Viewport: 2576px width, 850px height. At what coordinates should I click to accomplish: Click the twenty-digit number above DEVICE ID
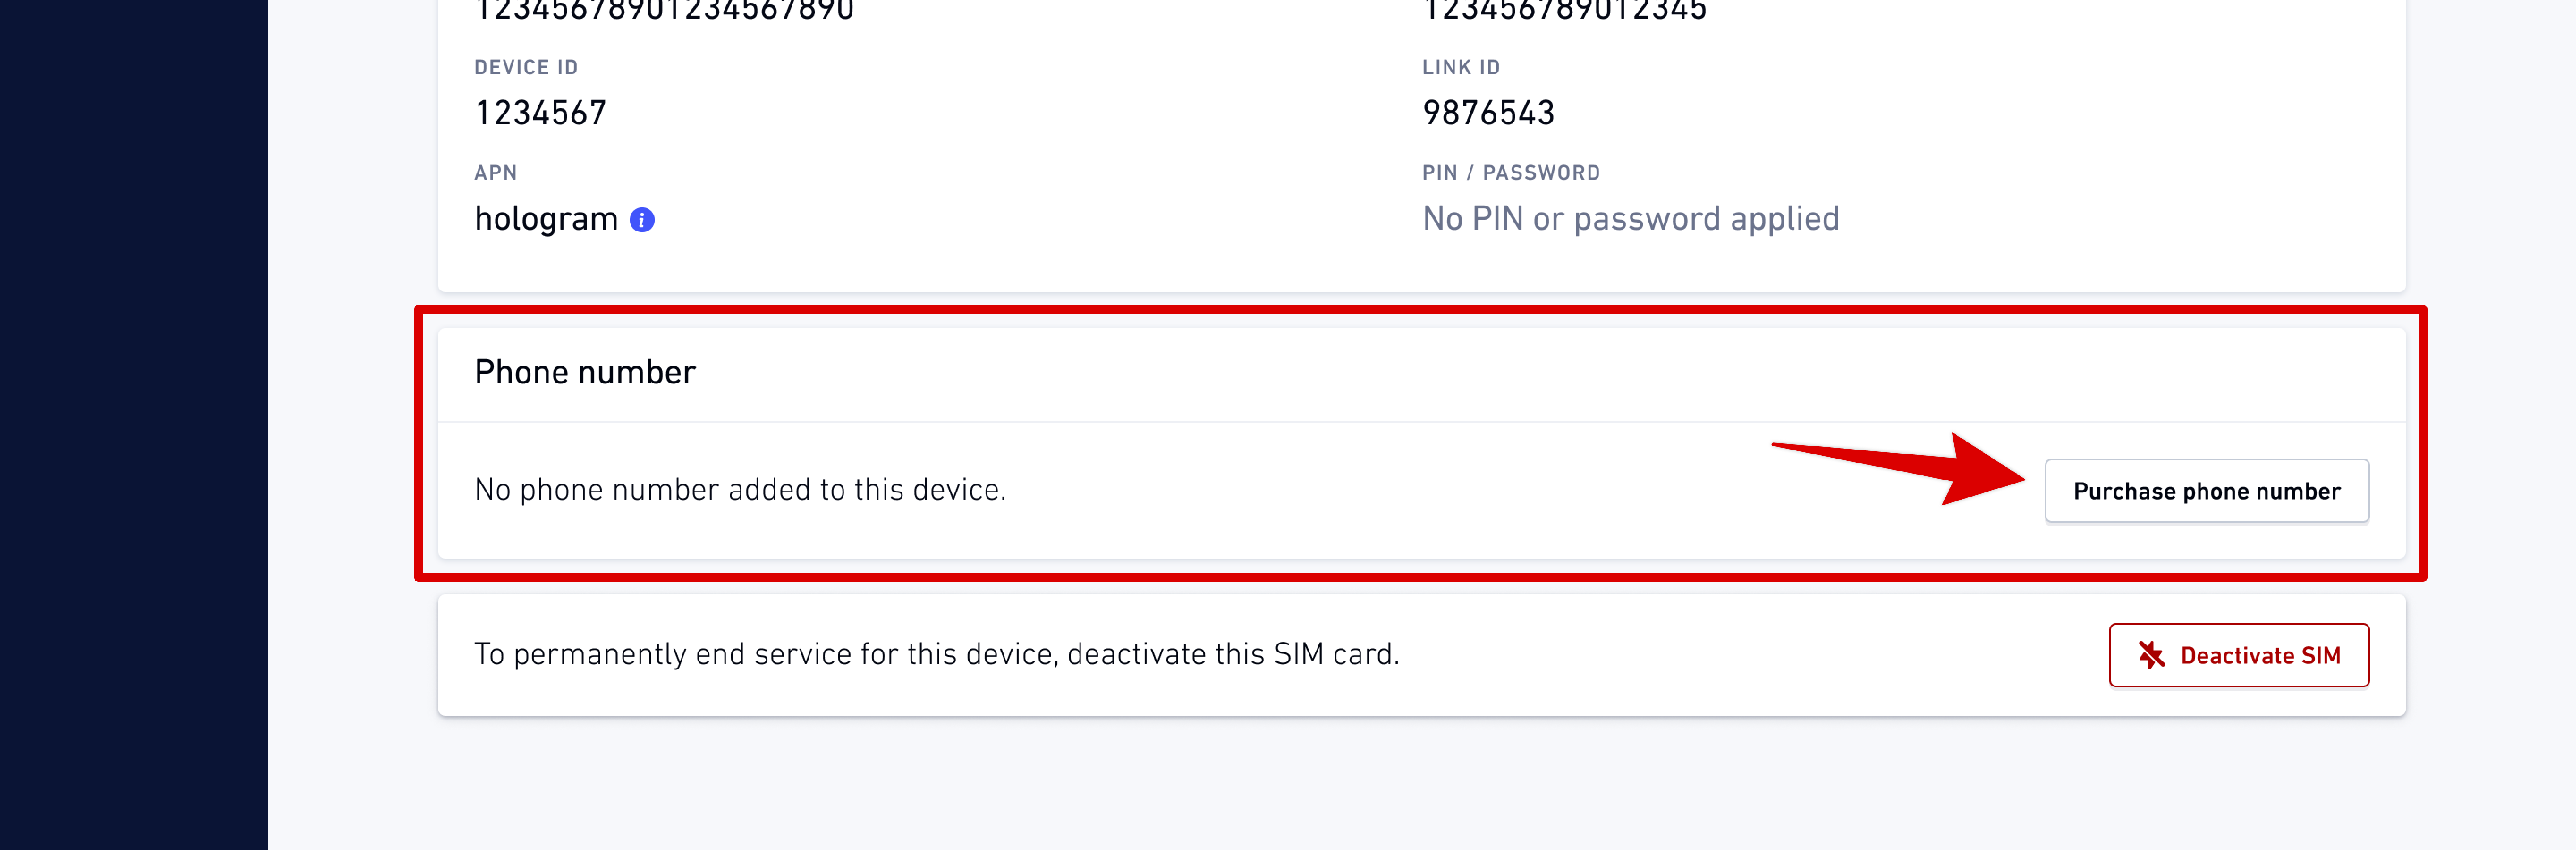[x=664, y=10]
